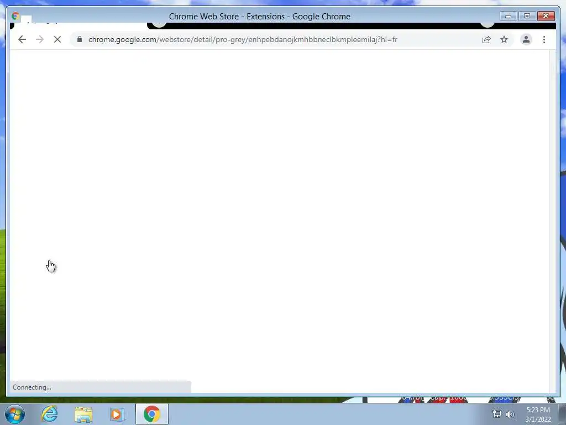This screenshot has height=425, width=566.
Task: Go back to the previous page
Action: coord(22,39)
